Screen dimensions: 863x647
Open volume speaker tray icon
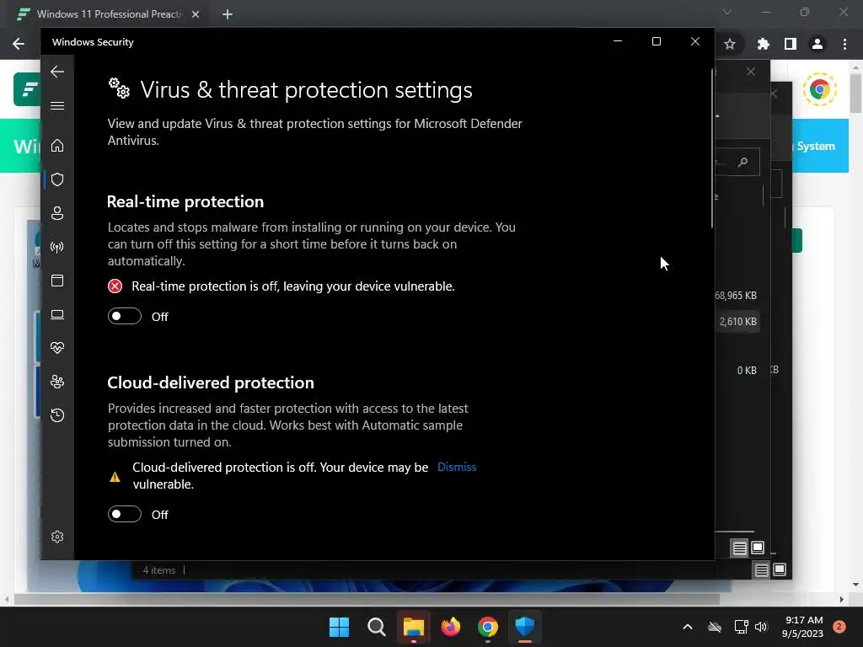[761, 627]
